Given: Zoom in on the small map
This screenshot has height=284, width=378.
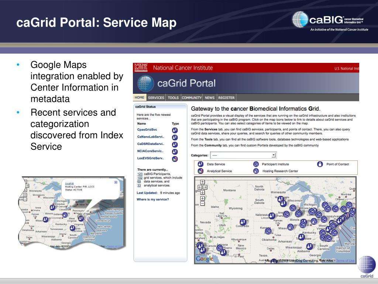Looking at the screenshot, I should [25, 195].
